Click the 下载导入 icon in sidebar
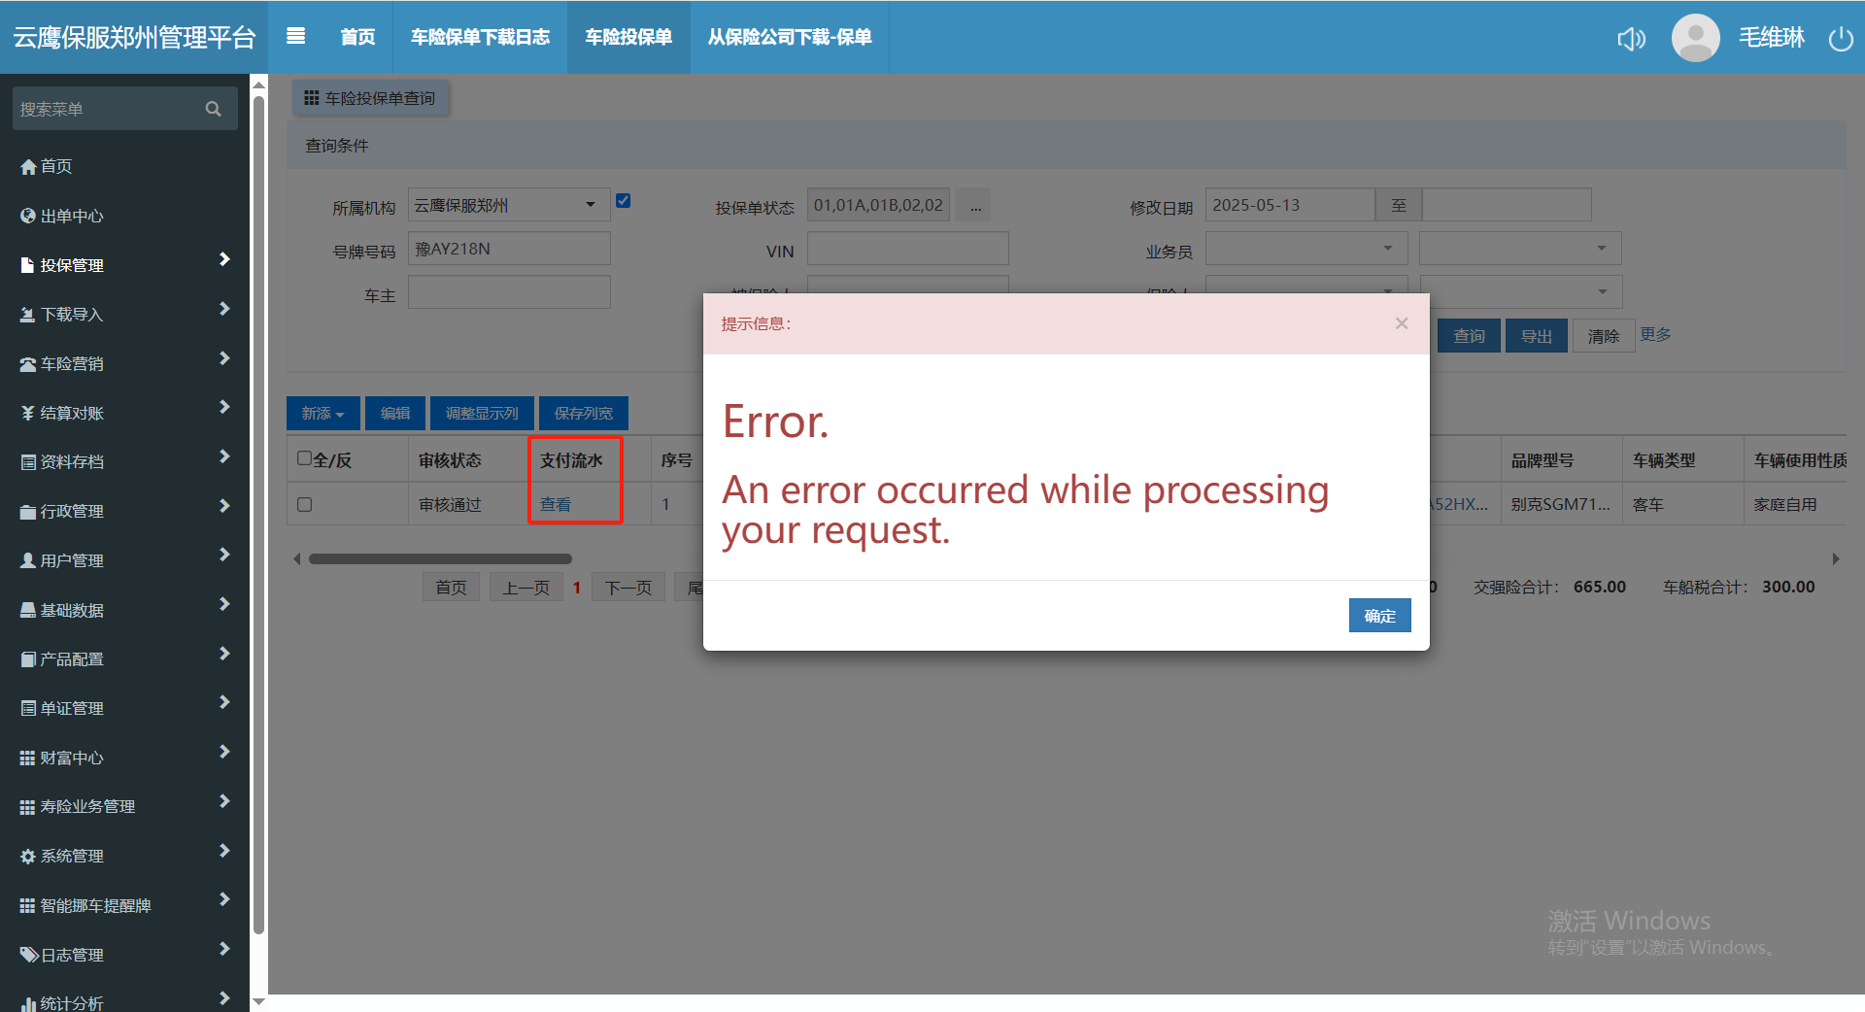 pos(28,315)
